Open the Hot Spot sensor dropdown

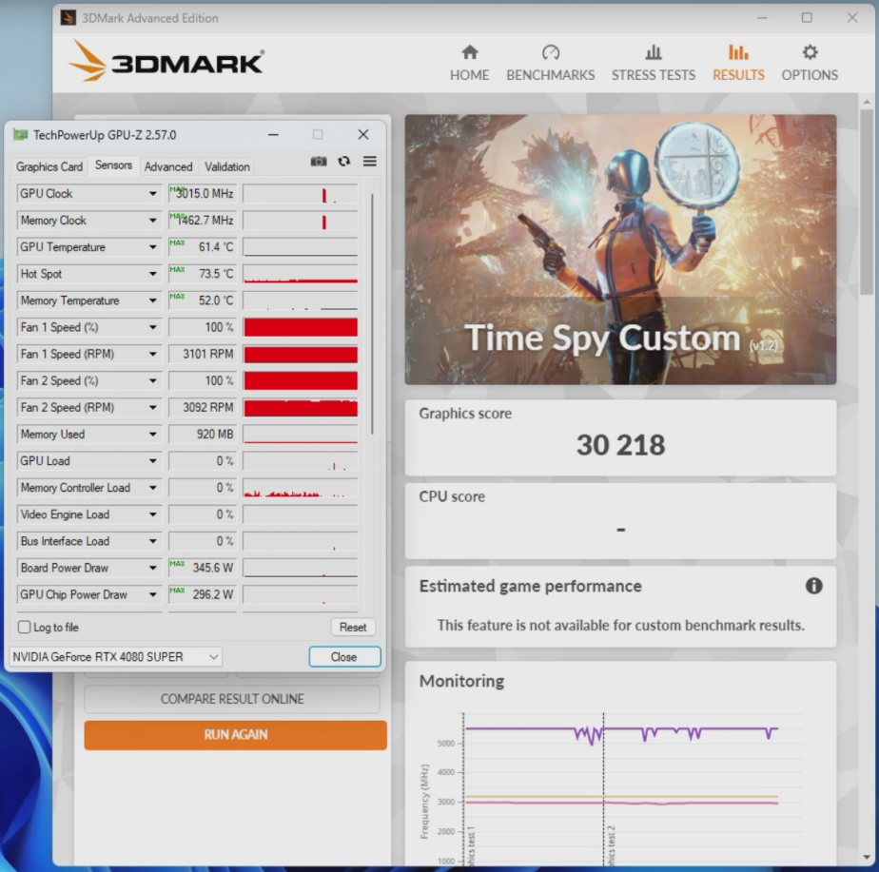click(152, 274)
